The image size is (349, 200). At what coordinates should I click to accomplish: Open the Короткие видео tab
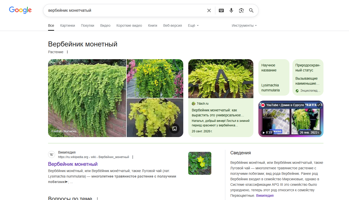pos(129,25)
